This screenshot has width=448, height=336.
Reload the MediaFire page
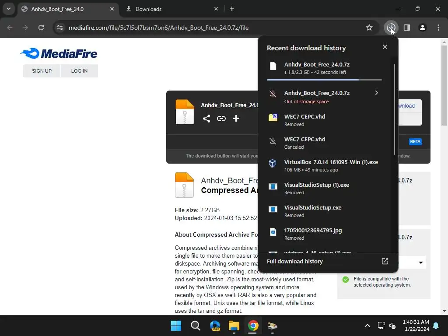click(x=41, y=28)
